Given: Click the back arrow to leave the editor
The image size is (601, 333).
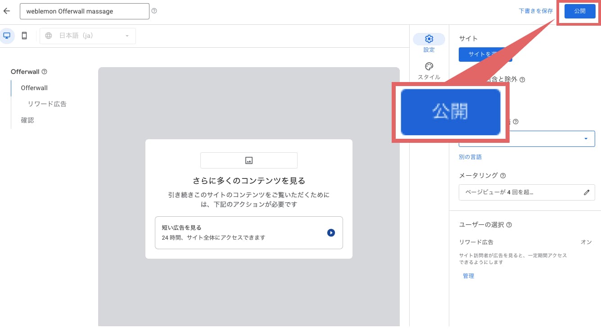Looking at the screenshot, I should [x=6, y=11].
